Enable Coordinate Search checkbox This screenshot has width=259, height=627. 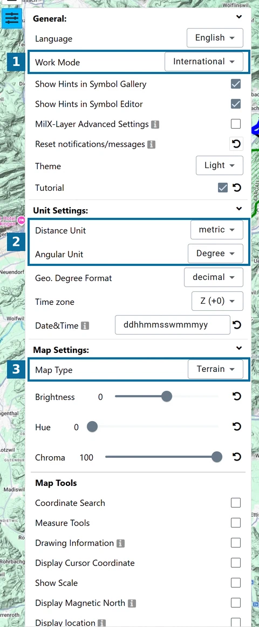coord(236,503)
